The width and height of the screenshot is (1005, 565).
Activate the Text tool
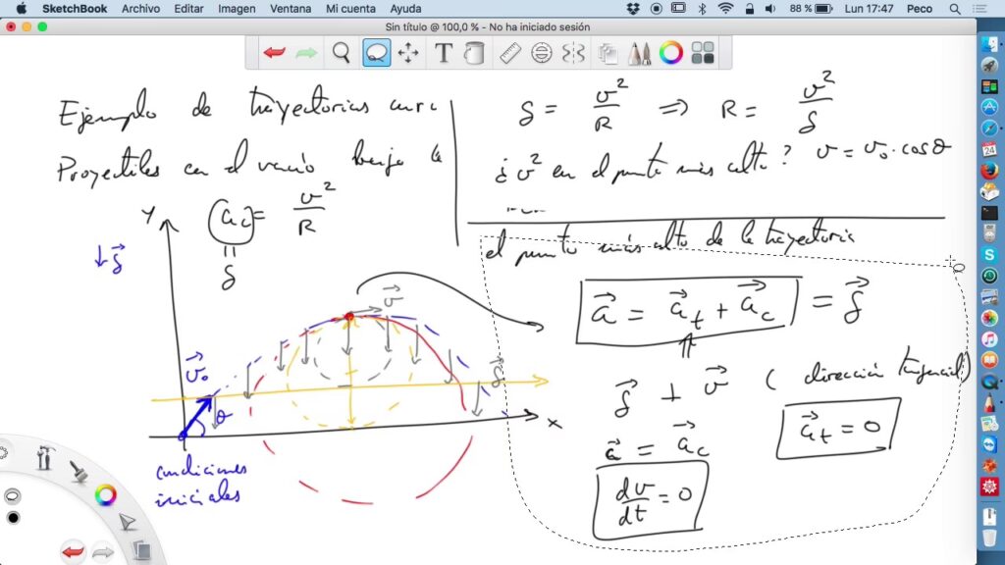click(x=443, y=53)
